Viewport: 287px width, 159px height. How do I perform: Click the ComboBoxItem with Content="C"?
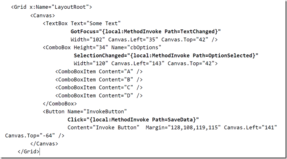click(99, 88)
